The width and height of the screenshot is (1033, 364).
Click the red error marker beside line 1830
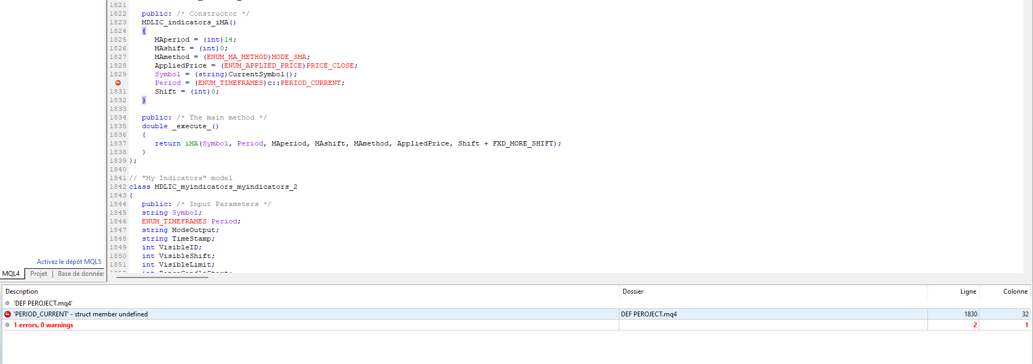[117, 83]
